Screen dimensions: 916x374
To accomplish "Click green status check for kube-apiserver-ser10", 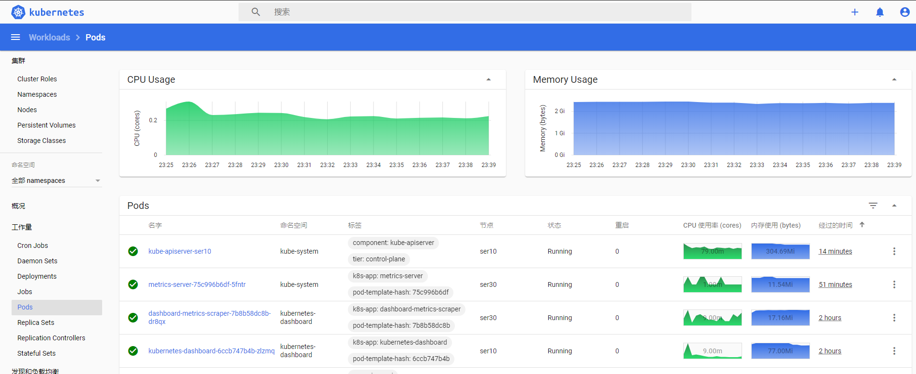I will pos(133,251).
